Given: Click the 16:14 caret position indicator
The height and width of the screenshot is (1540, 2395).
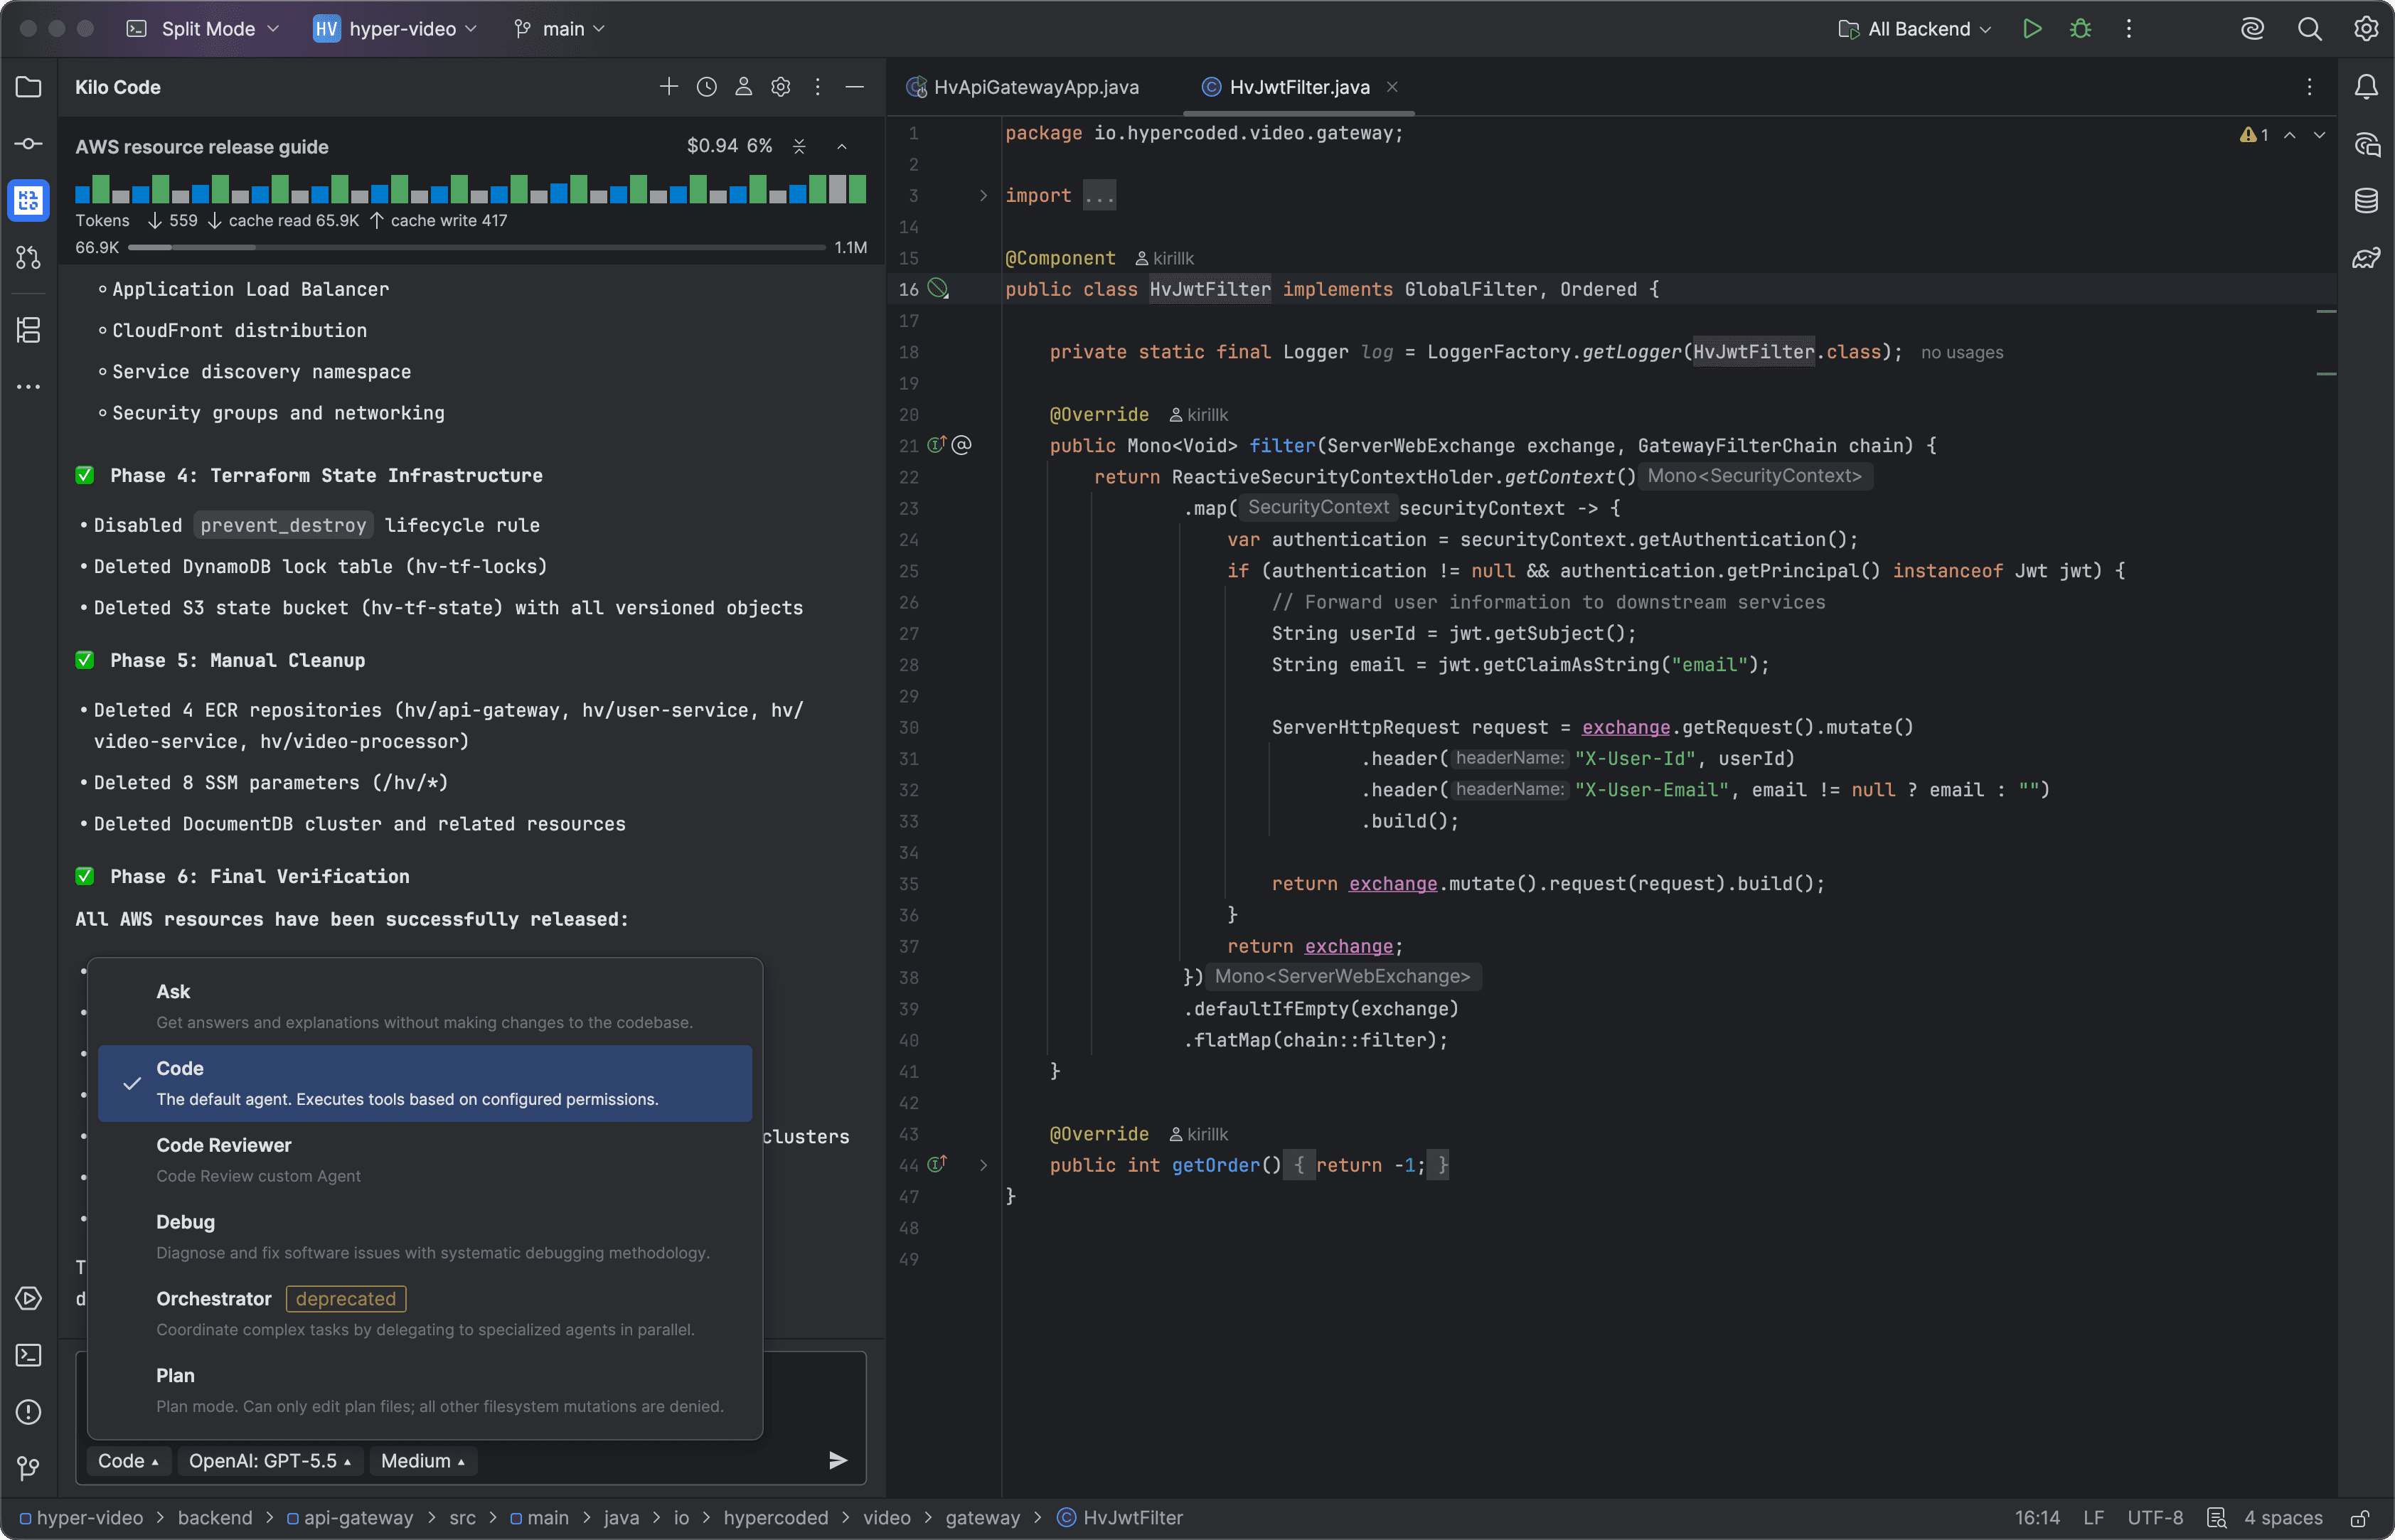Looking at the screenshot, I should click(2037, 1518).
